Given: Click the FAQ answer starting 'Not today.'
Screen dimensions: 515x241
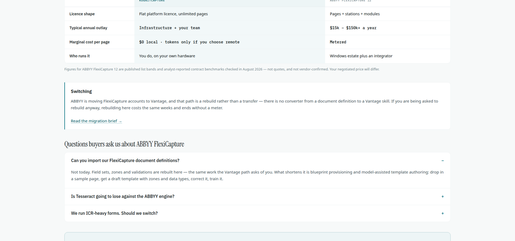Looking at the screenshot, I should pos(257,175).
